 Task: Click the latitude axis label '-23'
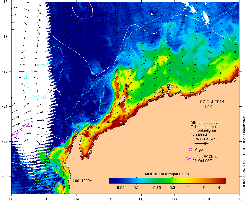4,176
